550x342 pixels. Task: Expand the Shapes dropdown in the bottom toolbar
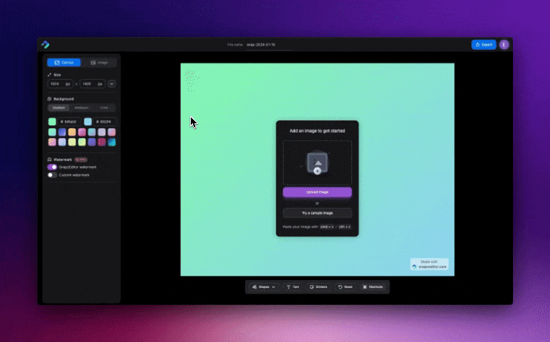[264, 287]
